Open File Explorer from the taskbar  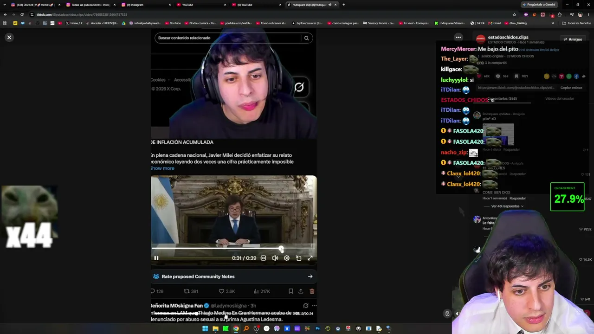click(x=215, y=328)
